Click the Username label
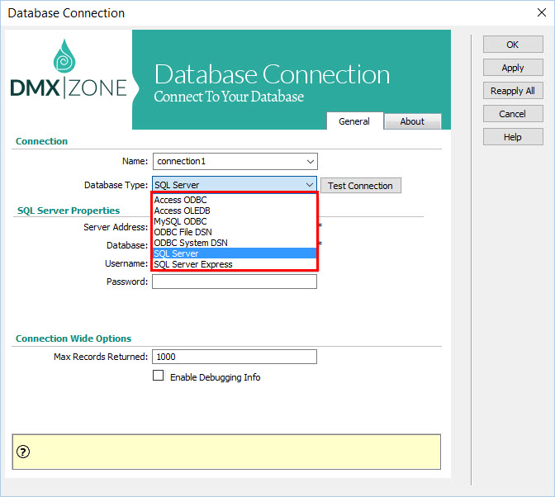 tap(126, 263)
